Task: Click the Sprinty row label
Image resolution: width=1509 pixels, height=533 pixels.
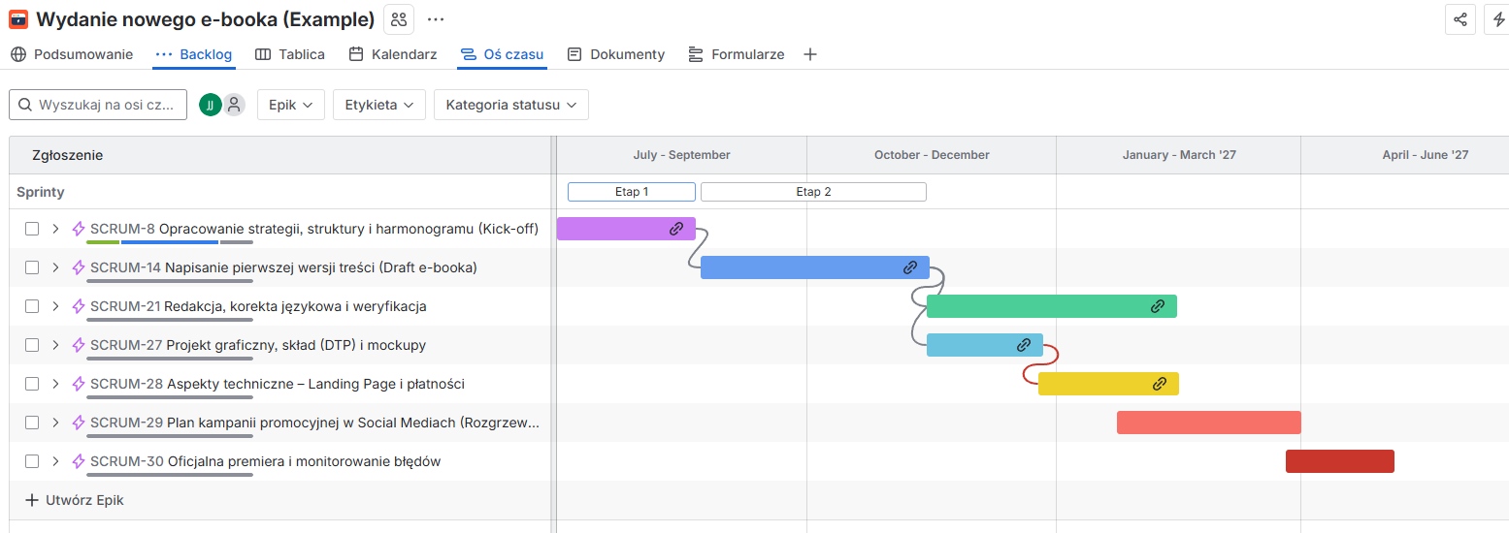Action: (41, 192)
